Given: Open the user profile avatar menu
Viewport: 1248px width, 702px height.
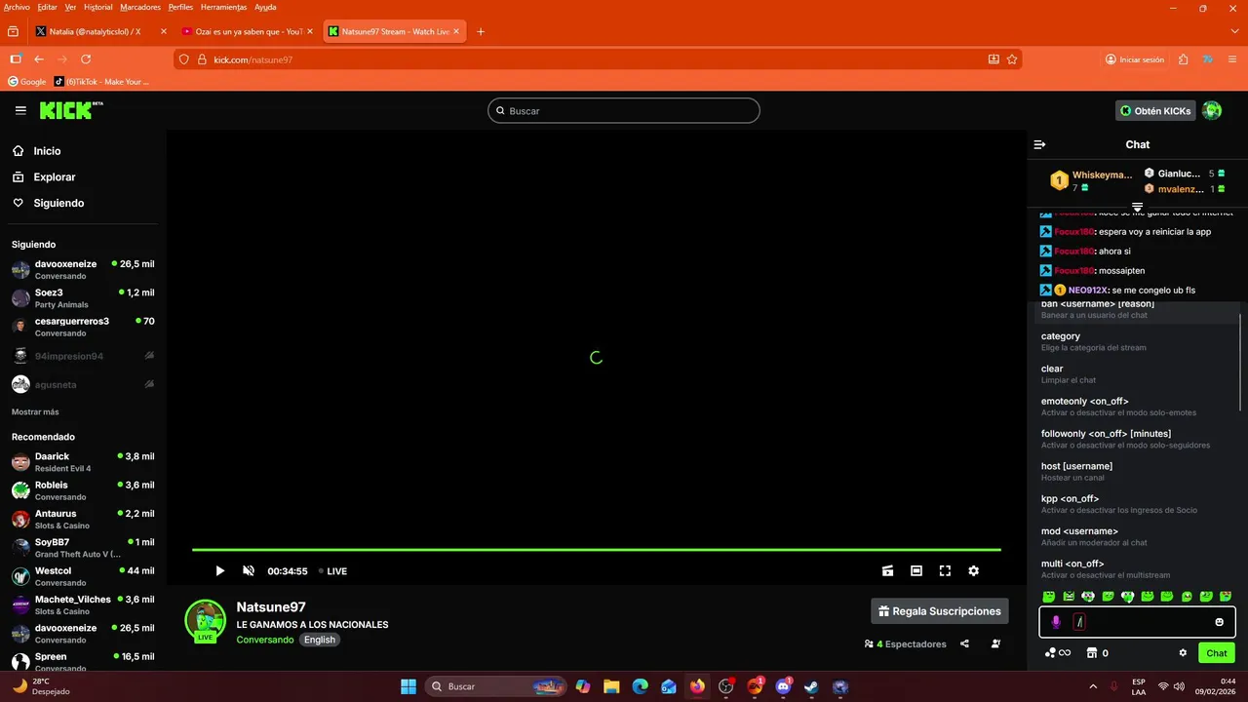Looking at the screenshot, I should coord(1212,111).
